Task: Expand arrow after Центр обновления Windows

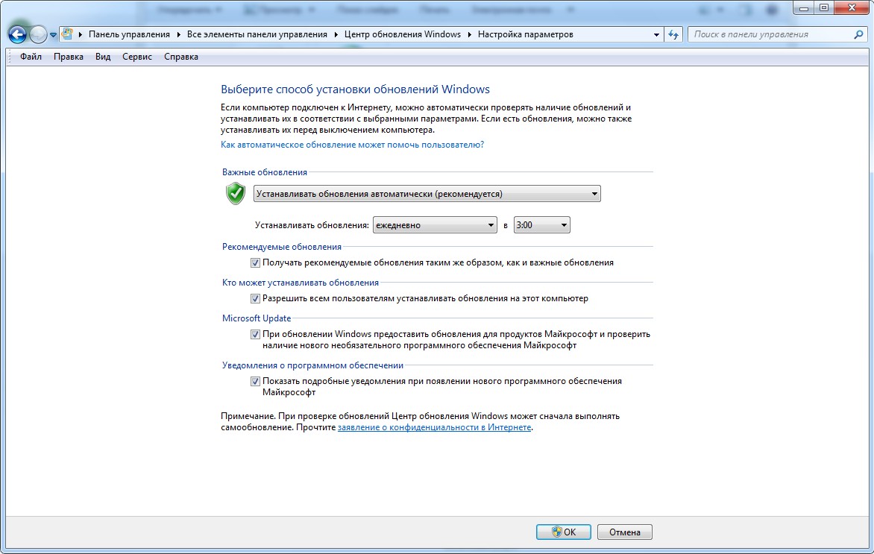Action: coord(469,34)
